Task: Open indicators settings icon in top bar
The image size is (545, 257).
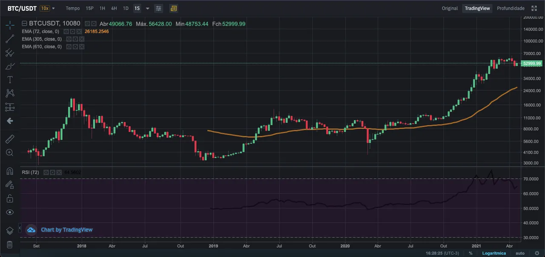Action: (x=158, y=8)
